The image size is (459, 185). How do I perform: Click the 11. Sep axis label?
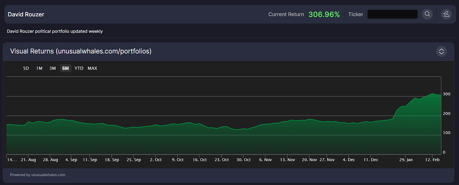pos(90,160)
